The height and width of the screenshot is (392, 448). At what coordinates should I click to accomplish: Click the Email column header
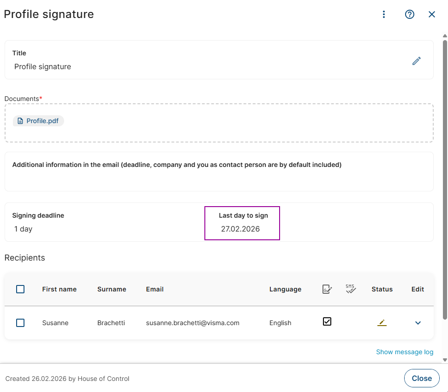pyautogui.click(x=155, y=289)
